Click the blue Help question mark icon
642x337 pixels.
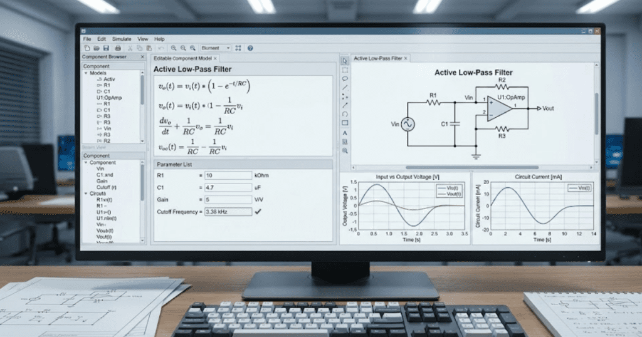[x=250, y=48]
